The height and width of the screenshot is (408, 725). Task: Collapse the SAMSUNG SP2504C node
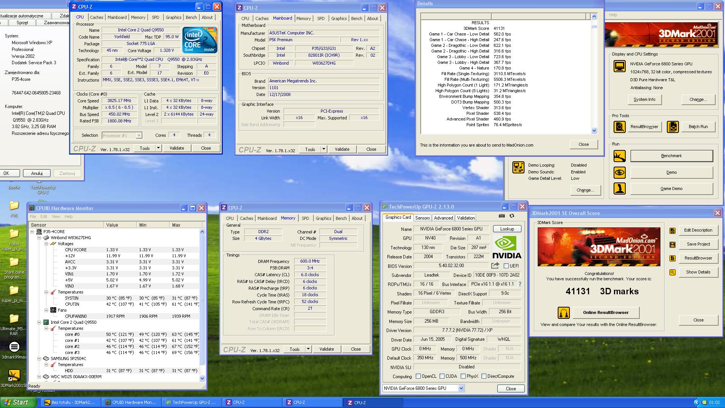click(x=39, y=359)
